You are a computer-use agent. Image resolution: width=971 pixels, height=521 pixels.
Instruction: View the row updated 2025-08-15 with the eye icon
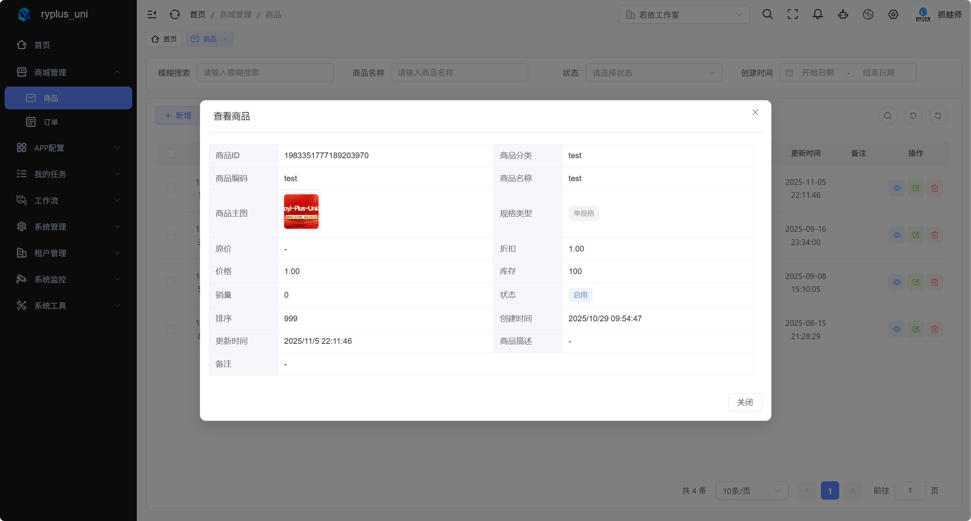click(897, 329)
